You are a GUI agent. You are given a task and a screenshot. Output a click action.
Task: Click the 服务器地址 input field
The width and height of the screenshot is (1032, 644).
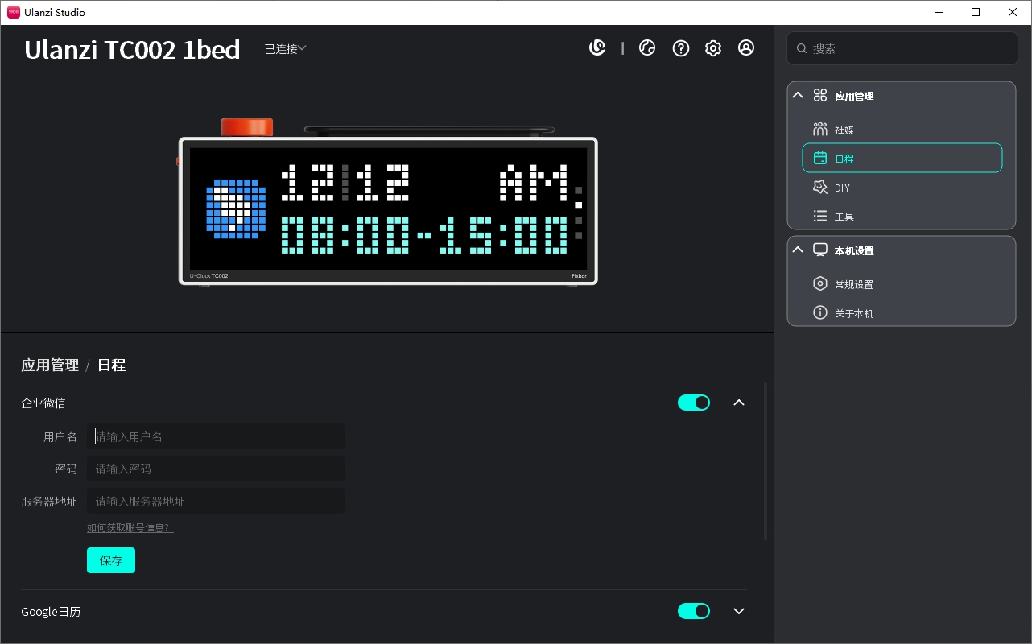point(216,501)
